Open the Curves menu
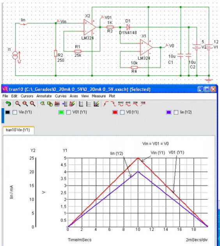220x246 pixels. click(x=60, y=96)
